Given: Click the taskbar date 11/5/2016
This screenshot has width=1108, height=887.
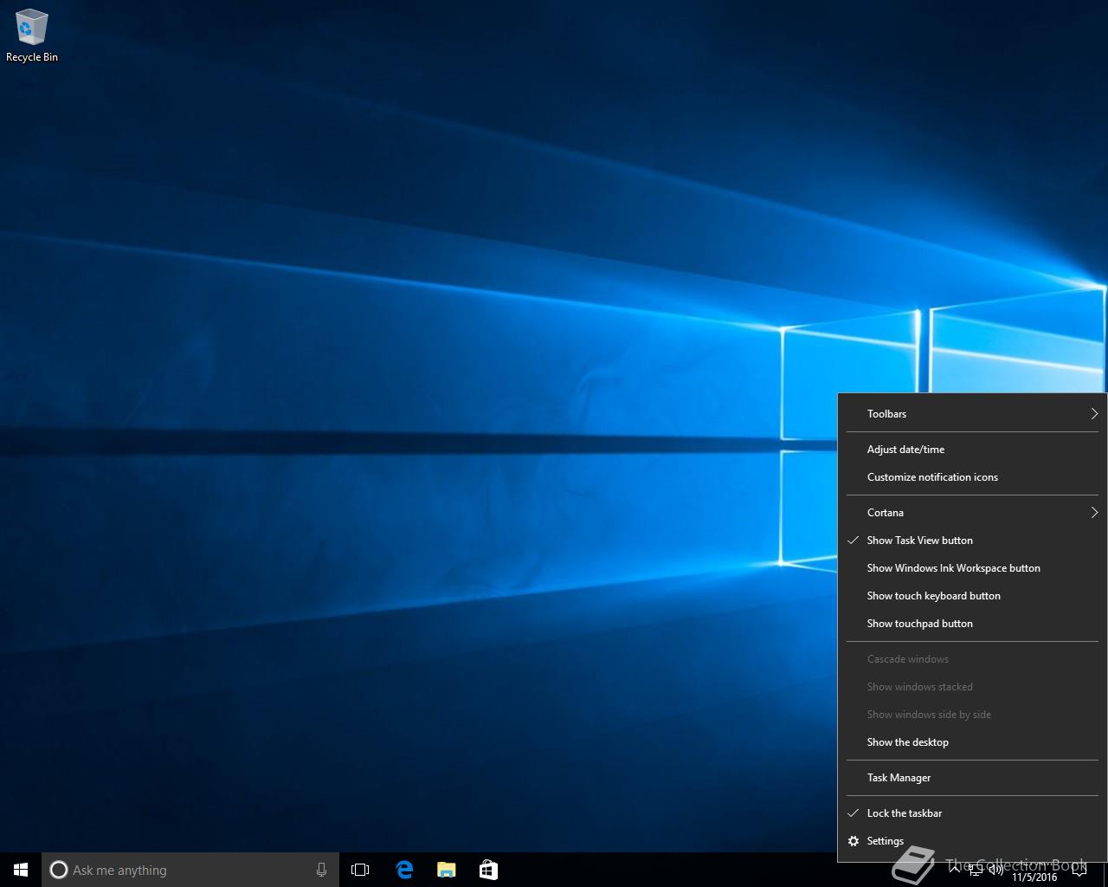Looking at the screenshot, I should point(1034,877).
